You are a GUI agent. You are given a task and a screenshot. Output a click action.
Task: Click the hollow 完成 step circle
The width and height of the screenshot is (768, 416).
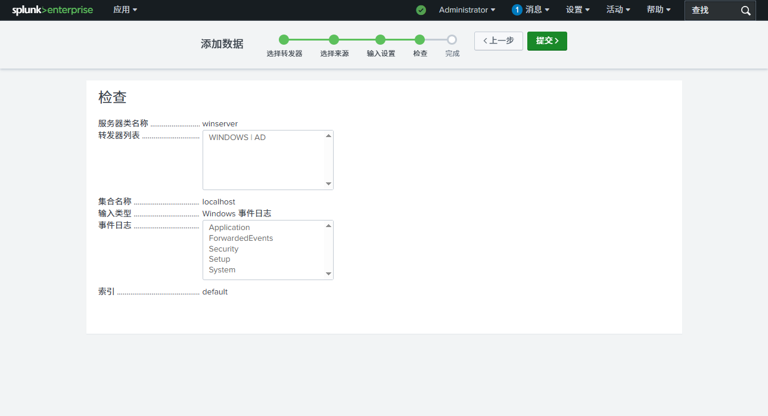click(452, 39)
